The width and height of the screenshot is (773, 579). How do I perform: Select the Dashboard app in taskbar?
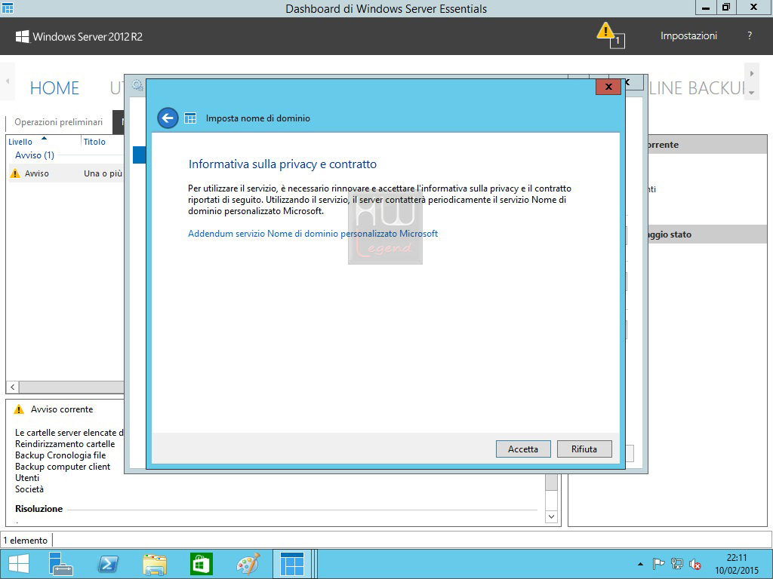point(292,564)
